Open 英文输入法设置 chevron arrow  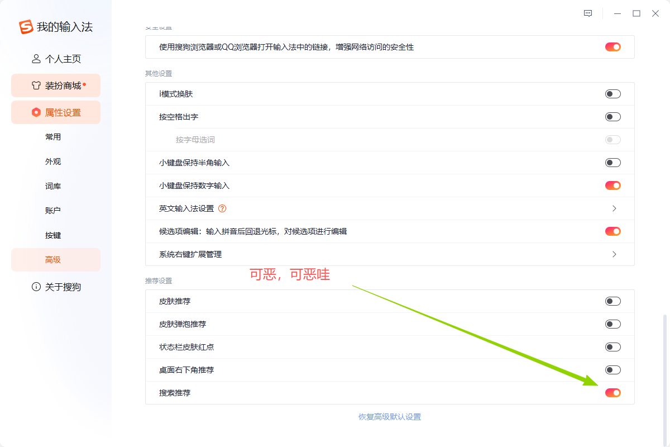(615, 208)
